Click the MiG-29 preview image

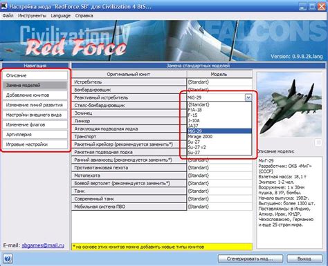click(289, 105)
